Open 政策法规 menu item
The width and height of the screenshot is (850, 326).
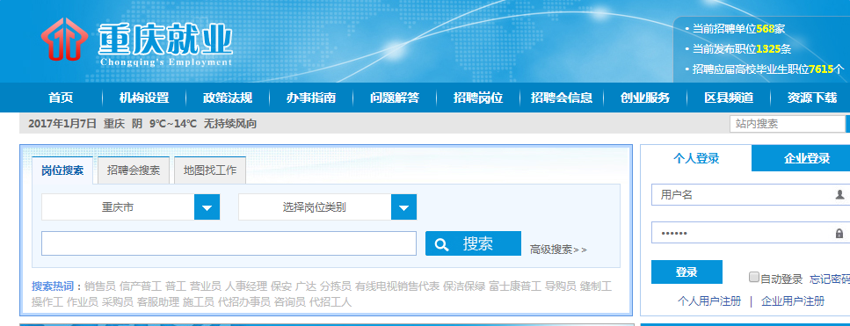click(228, 98)
